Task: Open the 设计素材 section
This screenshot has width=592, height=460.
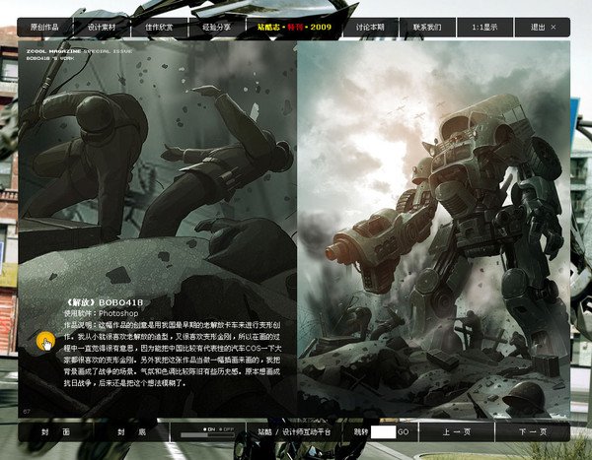Action: coord(102,28)
